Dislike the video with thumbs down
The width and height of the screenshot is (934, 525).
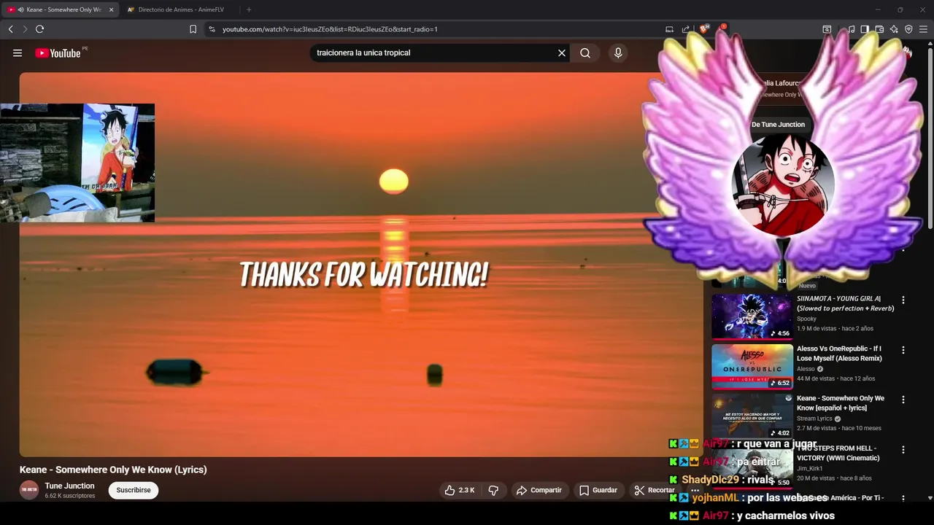pos(493,490)
